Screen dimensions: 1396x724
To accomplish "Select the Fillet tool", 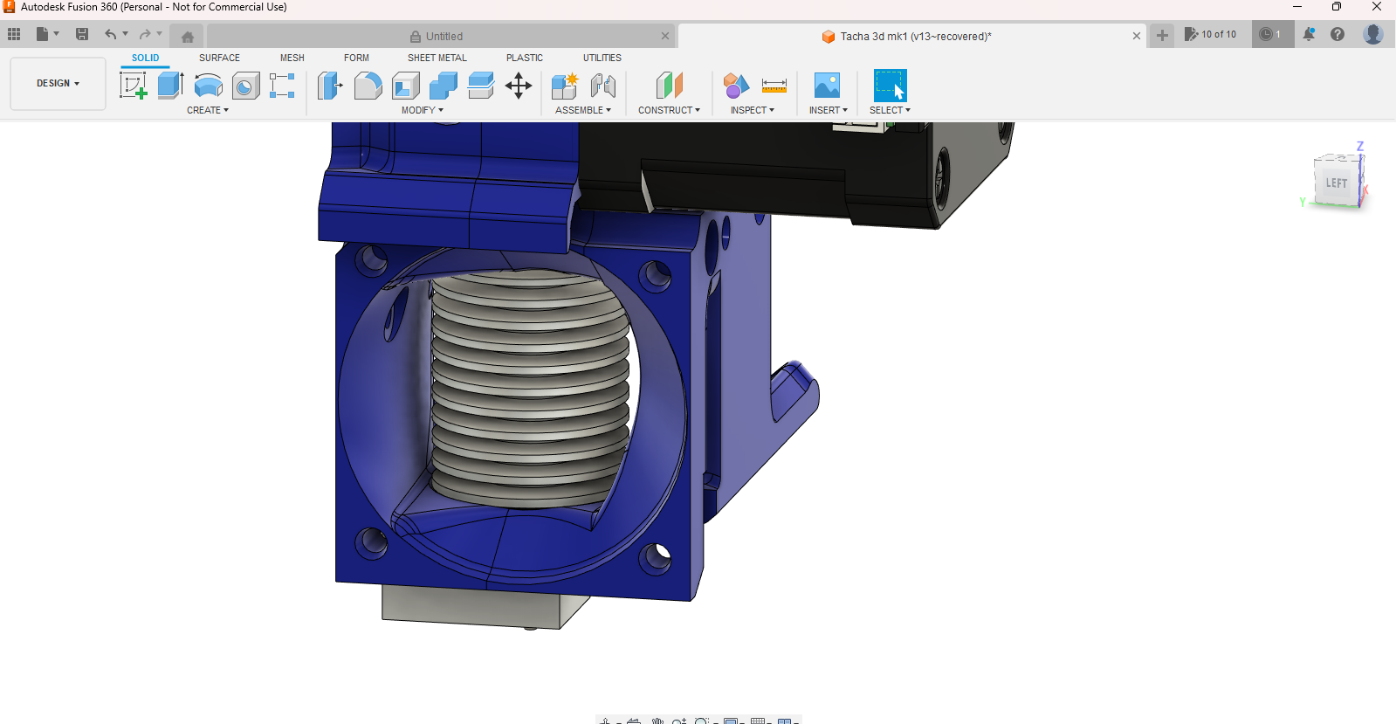I will (x=368, y=86).
